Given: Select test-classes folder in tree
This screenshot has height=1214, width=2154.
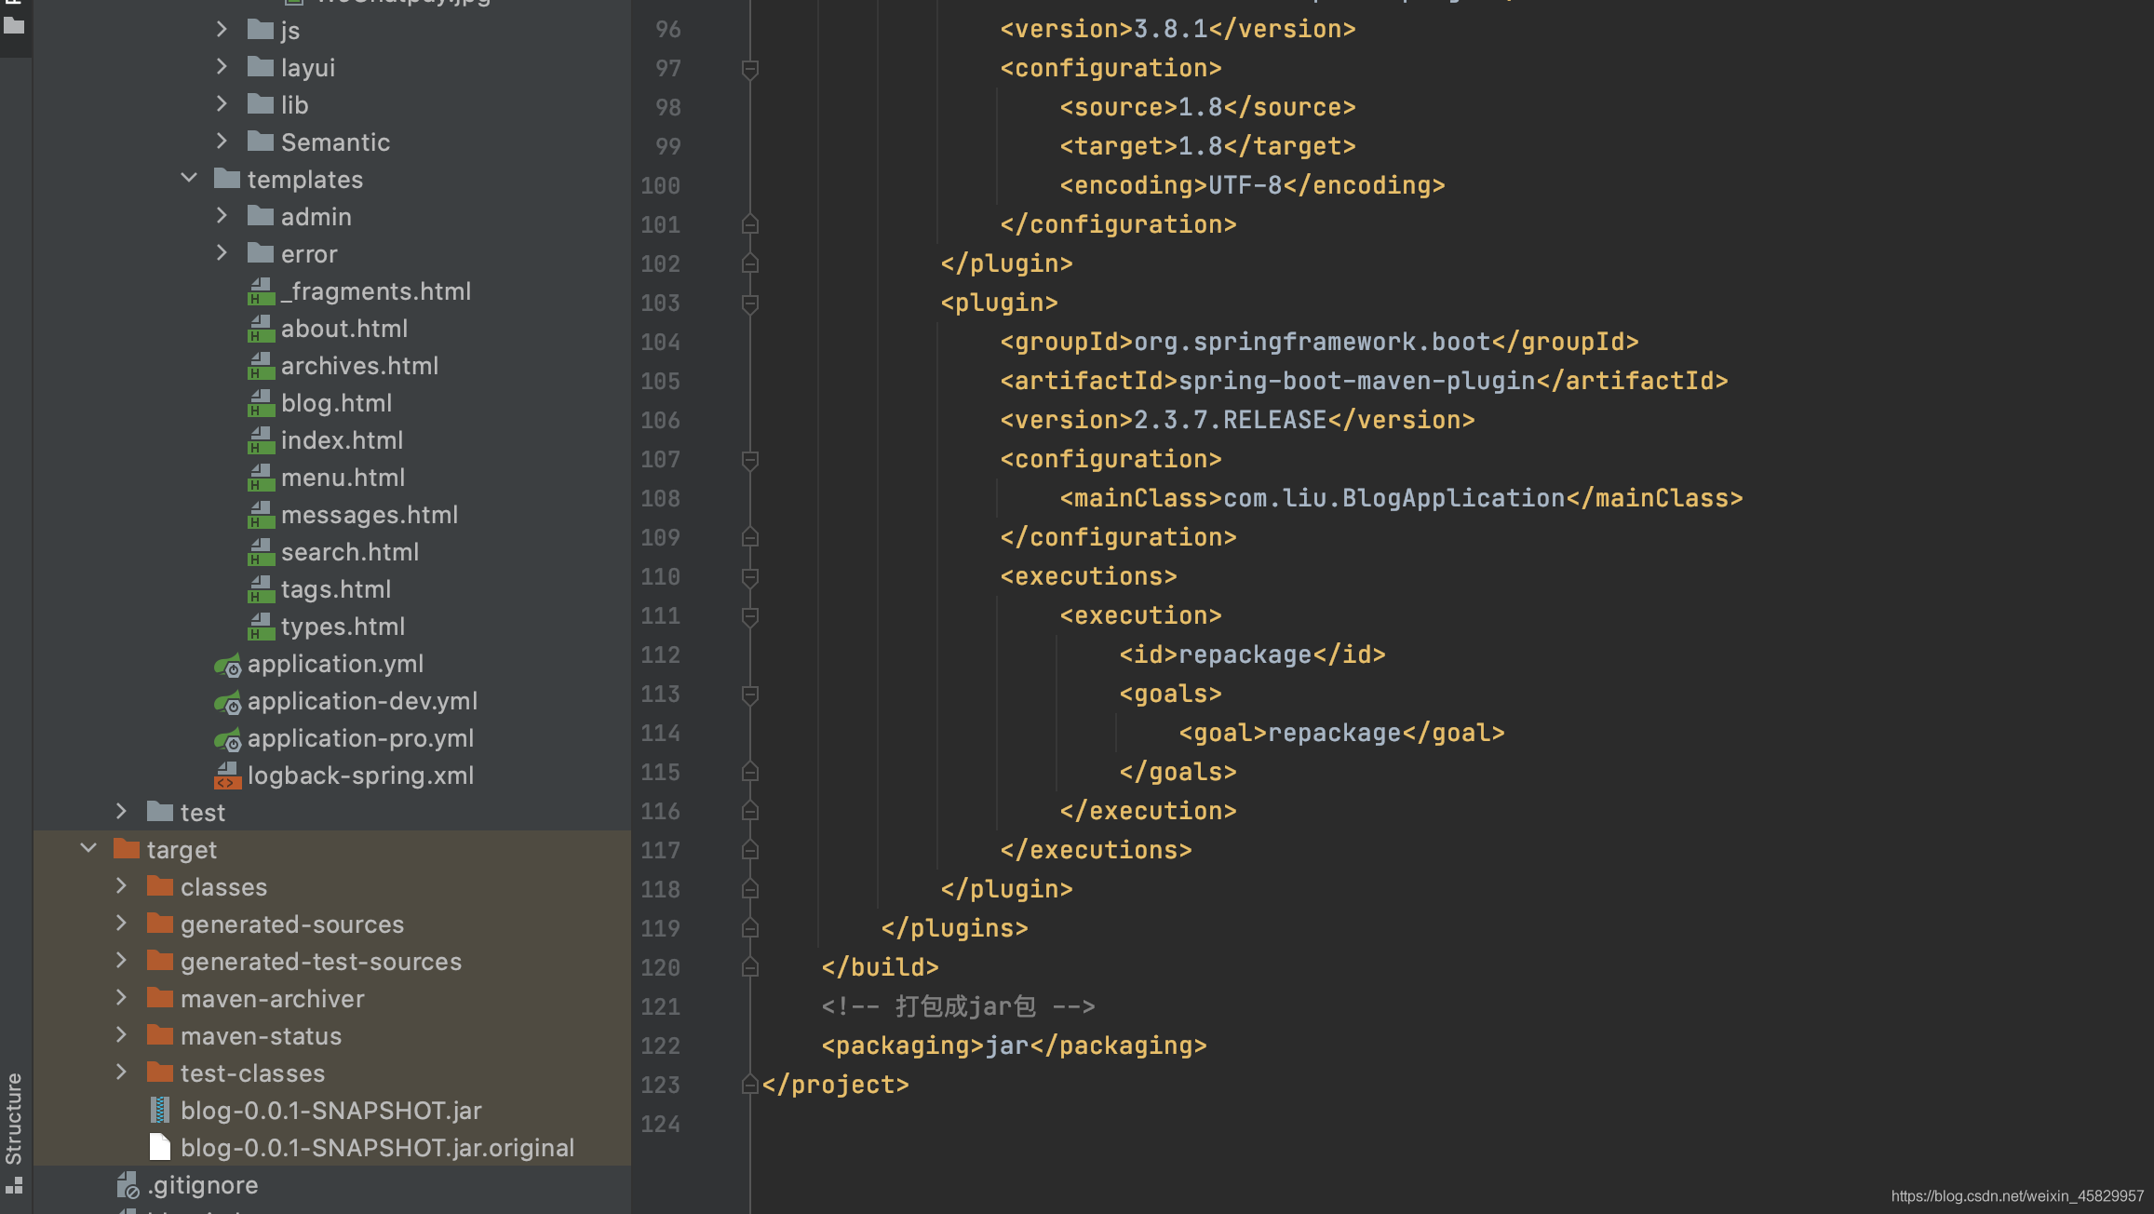Looking at the screenshot, I should (252, 1073).
